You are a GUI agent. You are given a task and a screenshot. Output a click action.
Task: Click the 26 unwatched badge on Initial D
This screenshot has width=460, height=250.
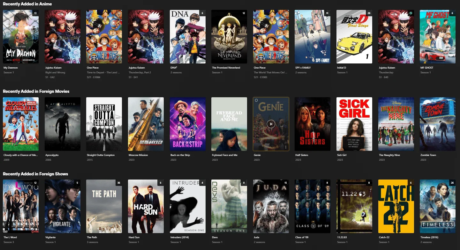369,13
